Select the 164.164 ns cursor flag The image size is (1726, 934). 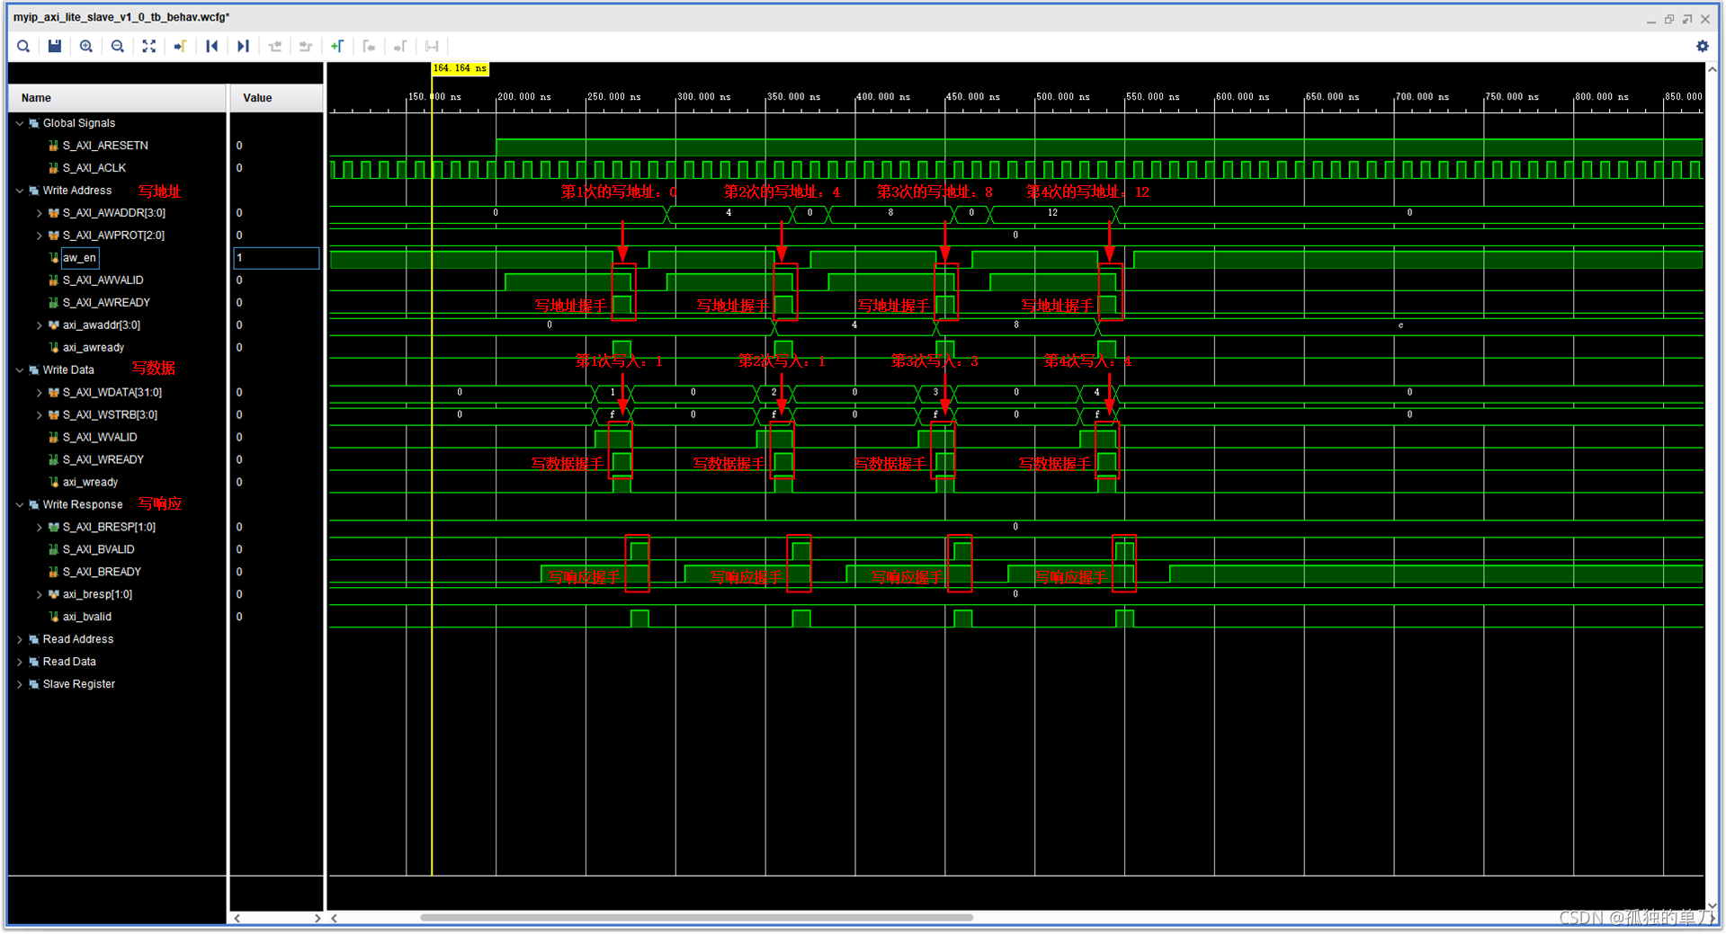[x=460, y=68]
